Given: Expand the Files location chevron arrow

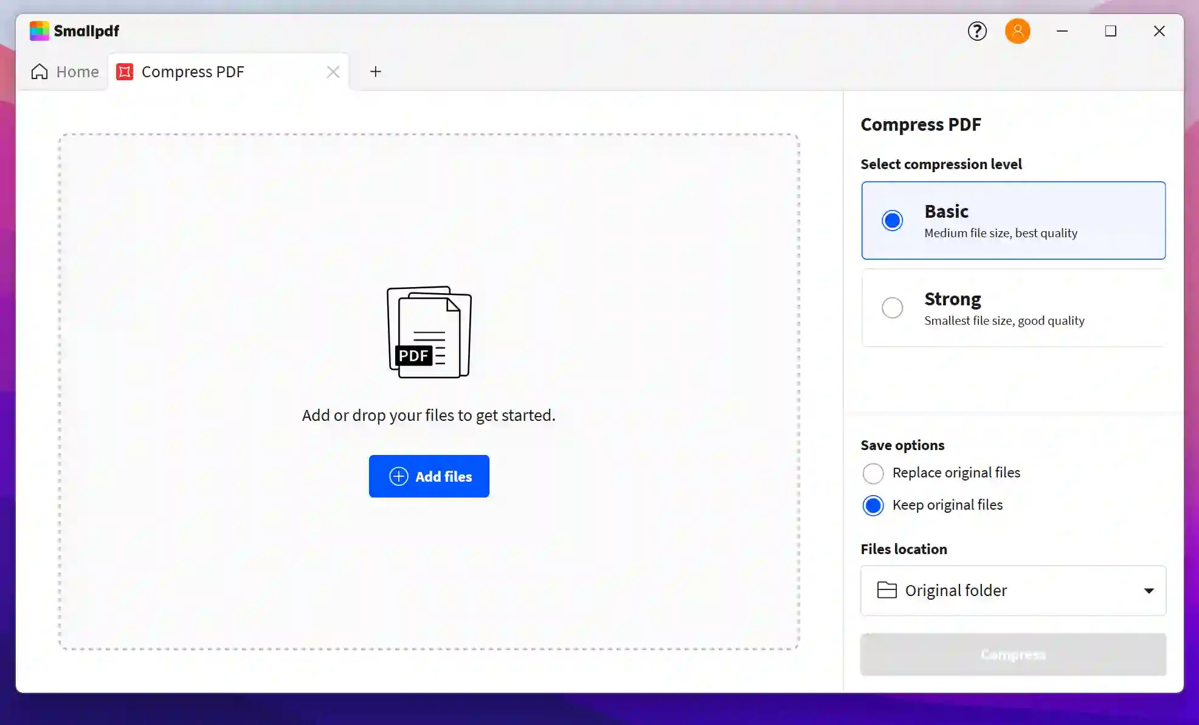Looking at the screenshot, I should [1149, 591].
